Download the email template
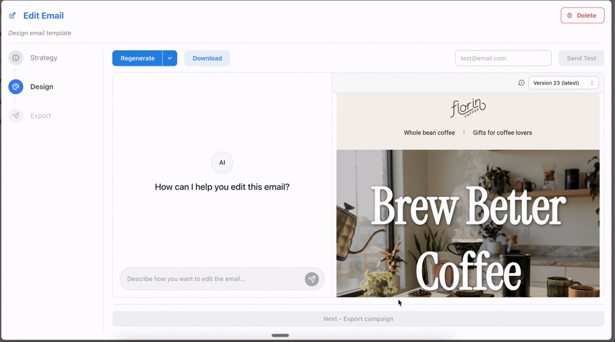615x342 pixels. tap(207, 58)
